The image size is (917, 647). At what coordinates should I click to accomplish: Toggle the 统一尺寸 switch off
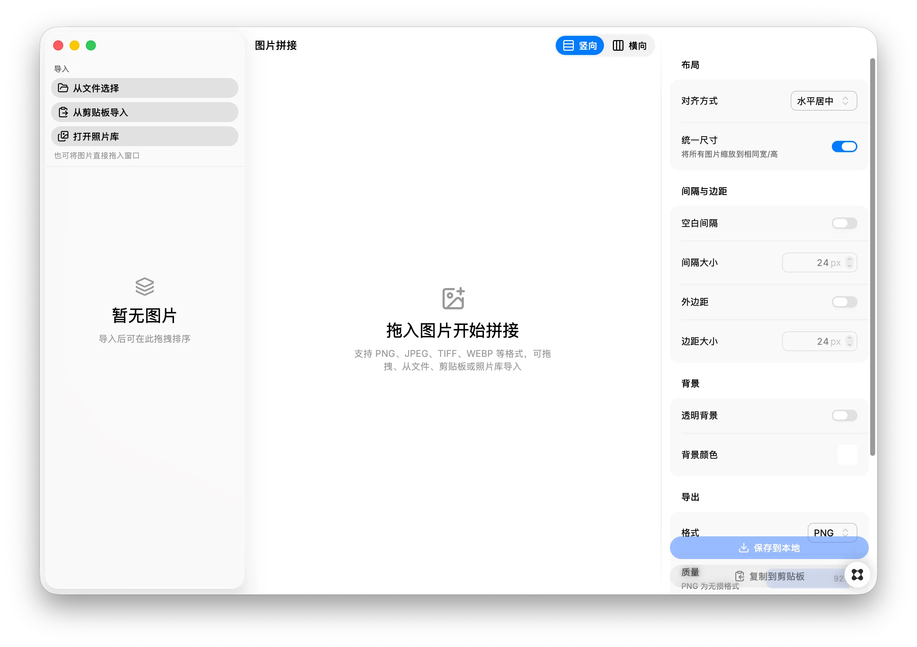coord(844,146)
